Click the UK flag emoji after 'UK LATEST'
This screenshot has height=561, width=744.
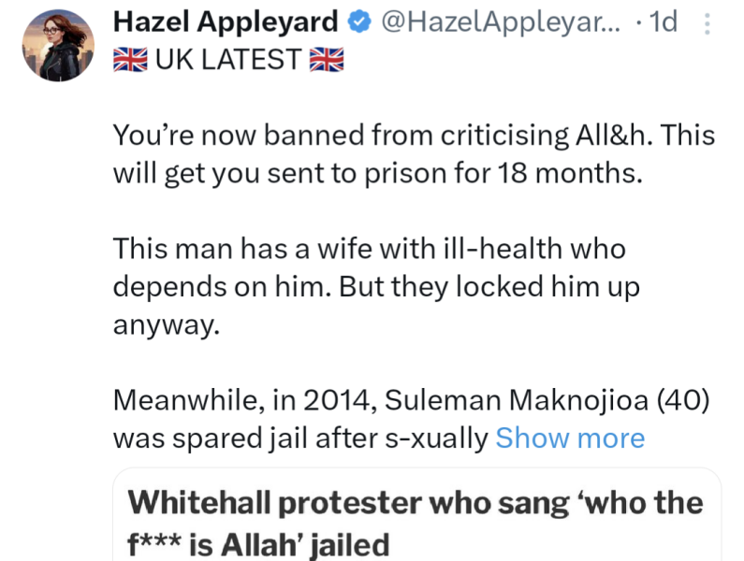coord(327,60)
